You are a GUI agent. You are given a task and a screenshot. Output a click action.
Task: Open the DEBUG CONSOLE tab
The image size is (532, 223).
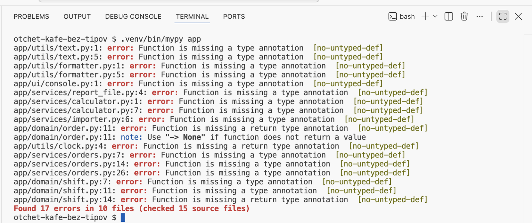[x=133, y=17]
